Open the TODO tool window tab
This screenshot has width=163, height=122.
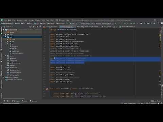7,101
